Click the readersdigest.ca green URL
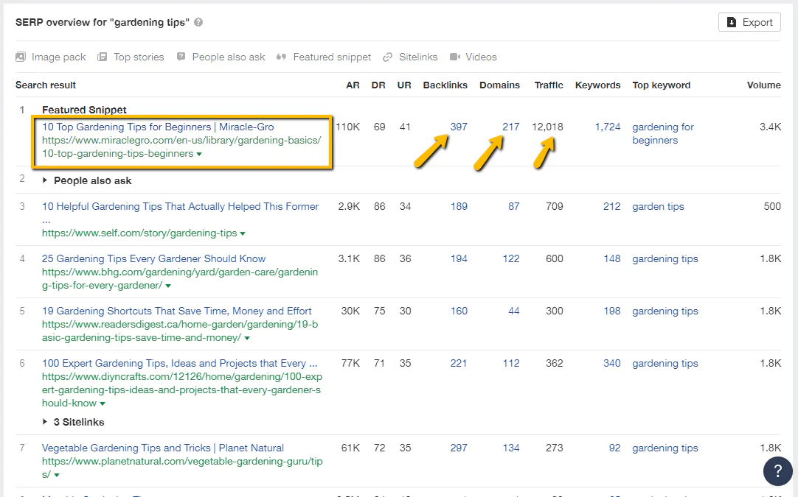This screenshot has height=497, width=798. point(180,331)
